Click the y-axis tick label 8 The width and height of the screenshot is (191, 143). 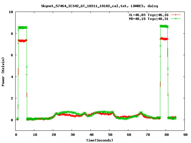click(12, 34)
